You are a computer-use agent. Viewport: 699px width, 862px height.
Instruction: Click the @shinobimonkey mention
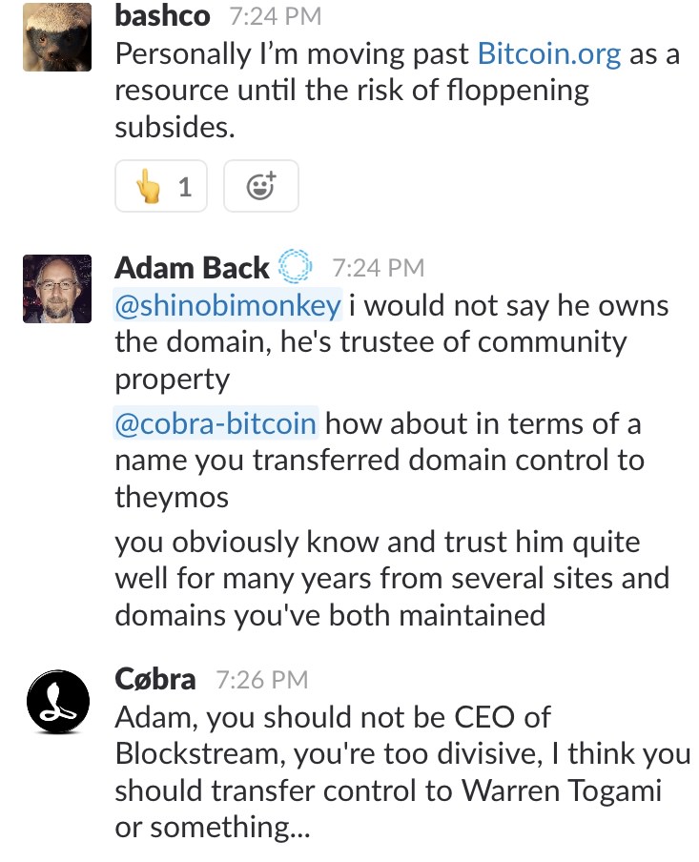(228, 305)
